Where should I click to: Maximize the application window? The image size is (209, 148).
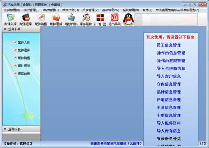coord(194,5)
